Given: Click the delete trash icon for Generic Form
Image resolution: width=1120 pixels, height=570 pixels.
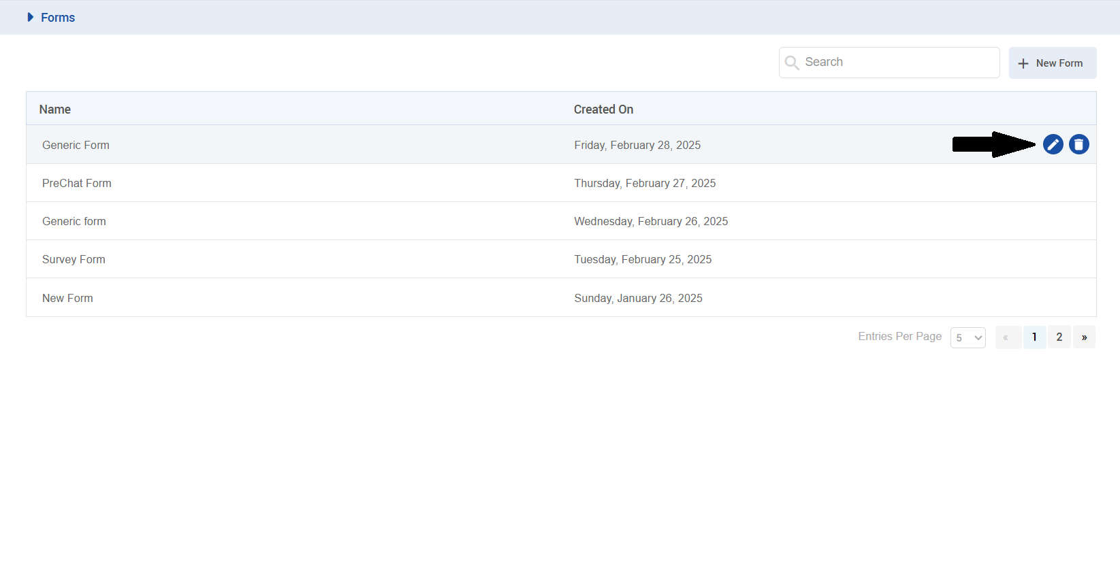Looking at the screenshot, I should pyautogui.click(x=1078, y=144).
